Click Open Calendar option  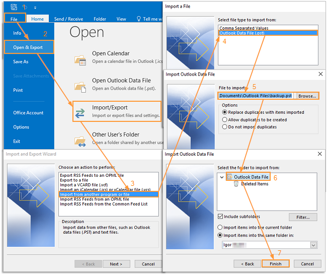118,57
